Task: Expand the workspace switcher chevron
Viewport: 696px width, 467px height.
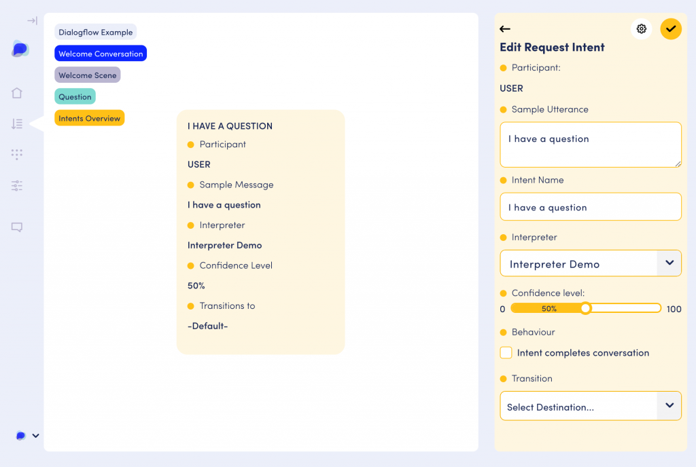Action: pos(35,436)
